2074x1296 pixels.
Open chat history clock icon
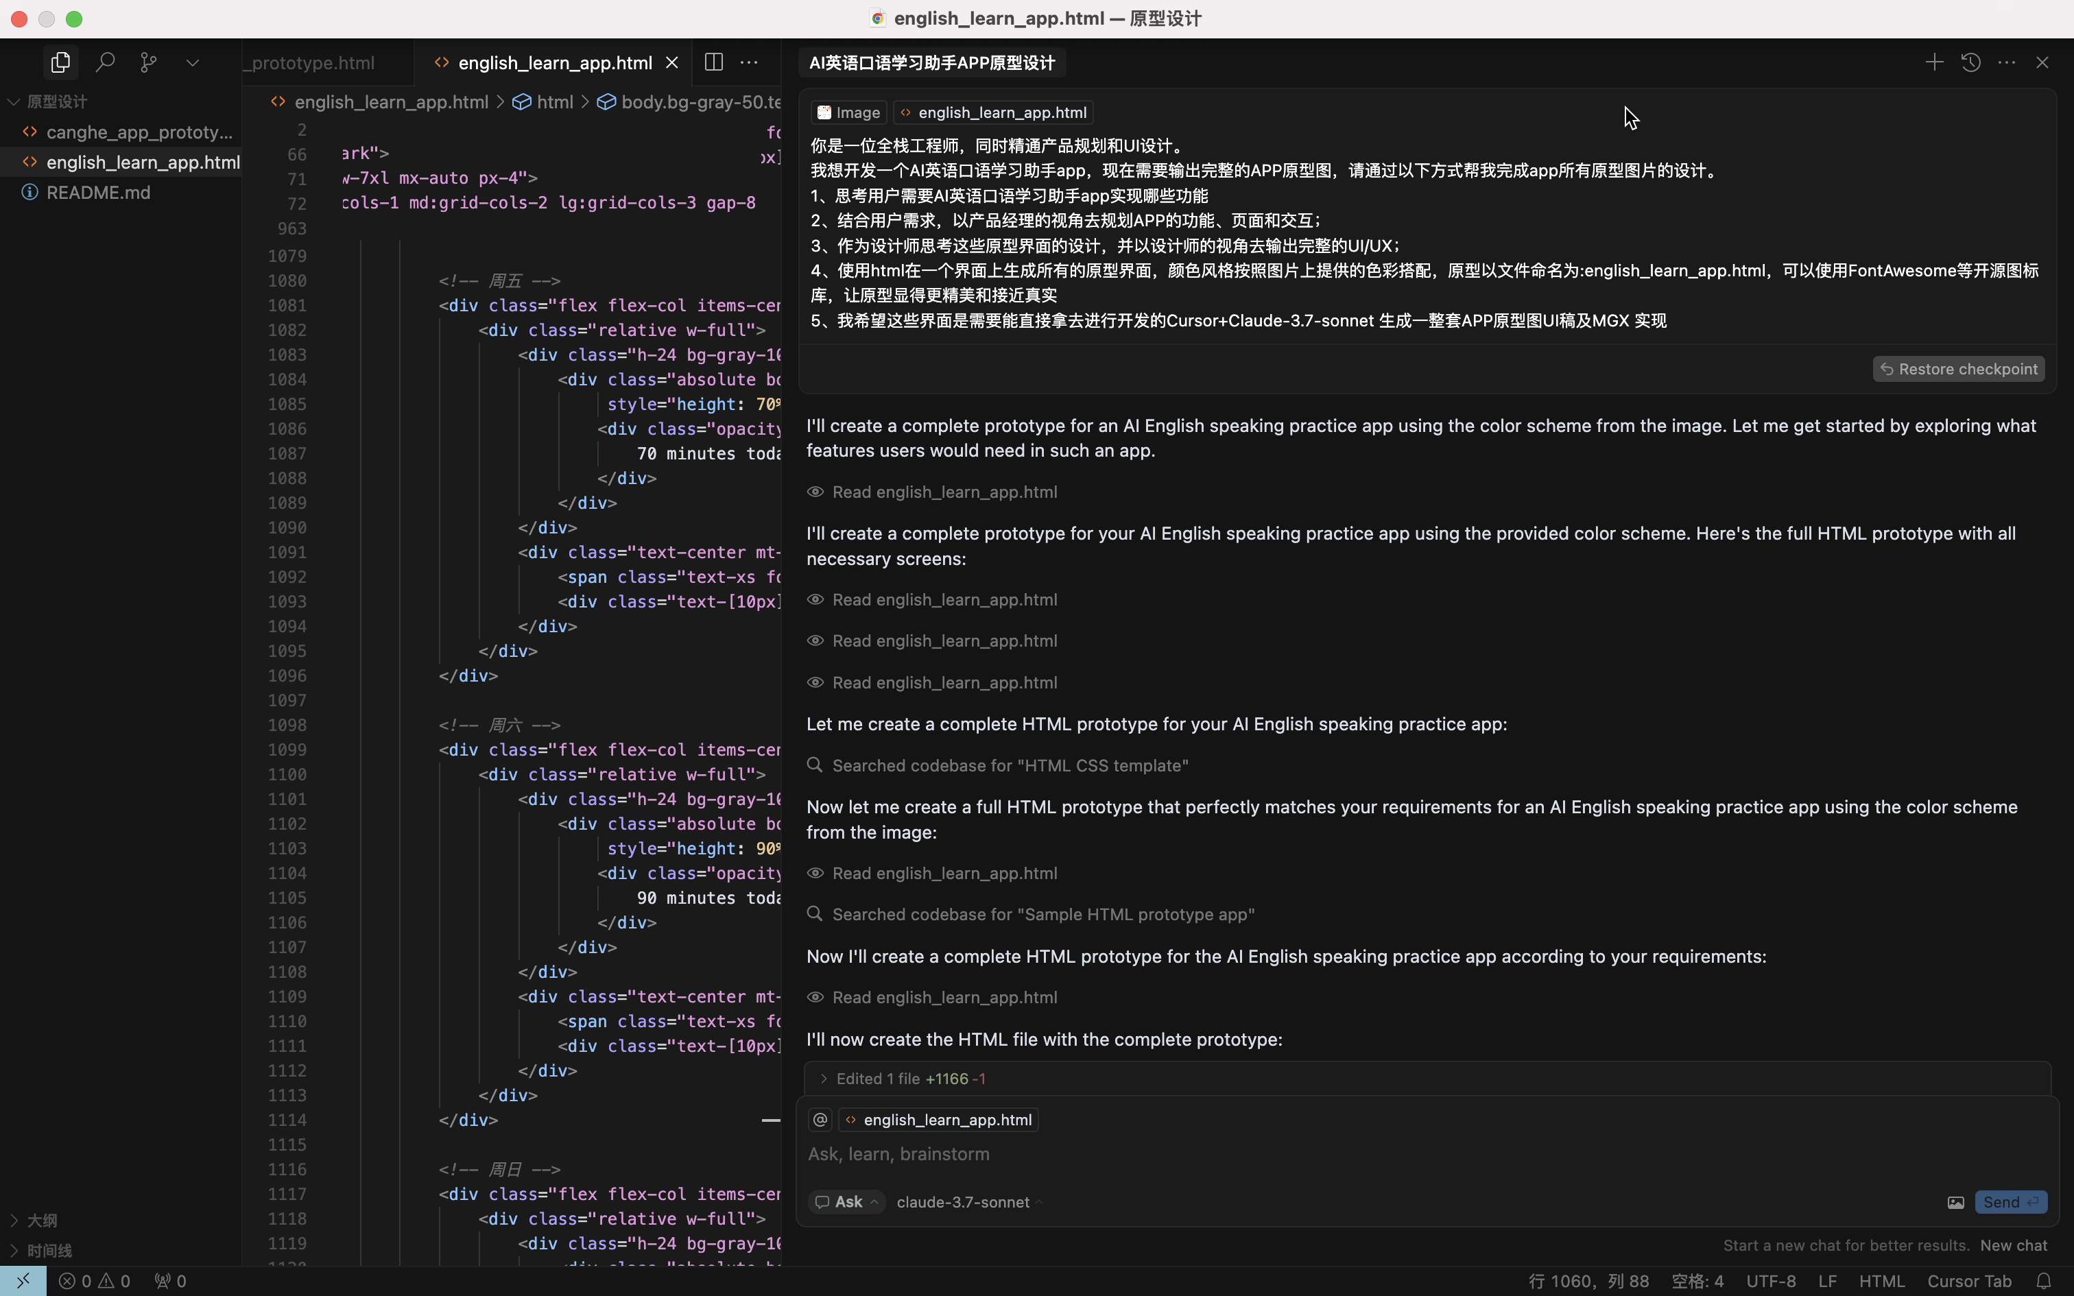pyautogui.click(x=1970, y=62)
